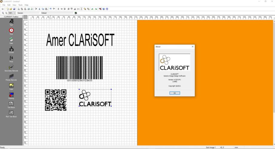
Task: Open the Tools menu
Action: [x=20, y=5]
